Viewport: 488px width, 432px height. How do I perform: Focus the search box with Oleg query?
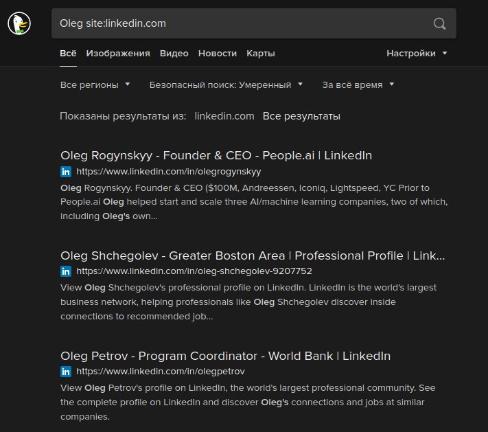click(x=254, y=23)
